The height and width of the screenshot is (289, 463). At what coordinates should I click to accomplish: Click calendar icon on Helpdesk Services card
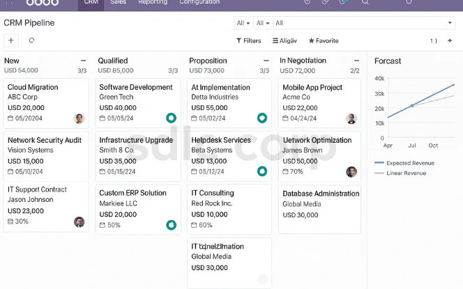tap(194, 171)
